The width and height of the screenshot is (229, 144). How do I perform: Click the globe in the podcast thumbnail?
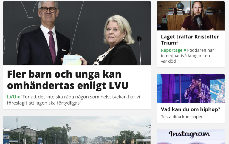click(180, 6)
